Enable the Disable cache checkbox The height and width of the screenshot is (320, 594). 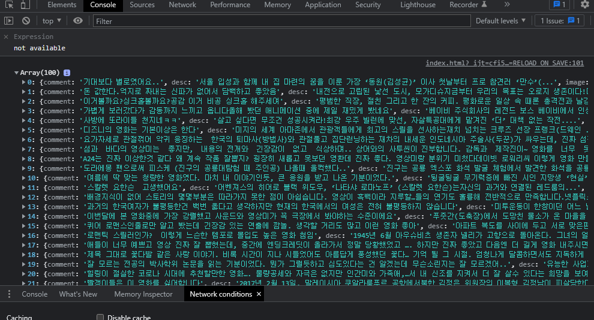pyautogui.click(x=100, y=318)
